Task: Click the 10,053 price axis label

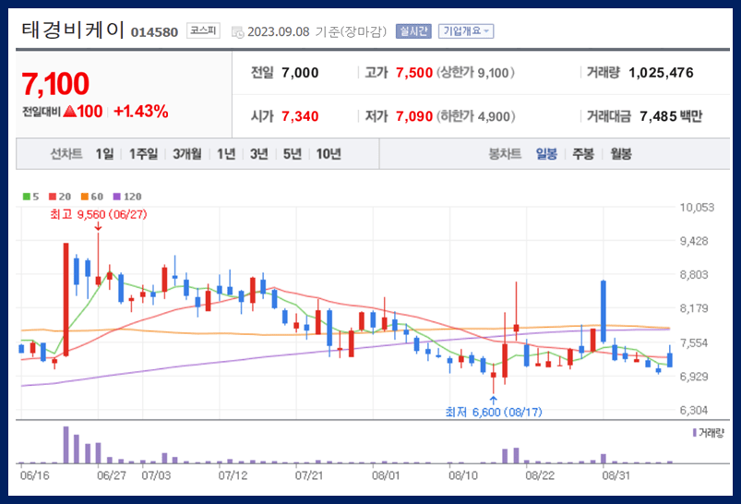Action: pyautogui.click(x=697, y=208)
